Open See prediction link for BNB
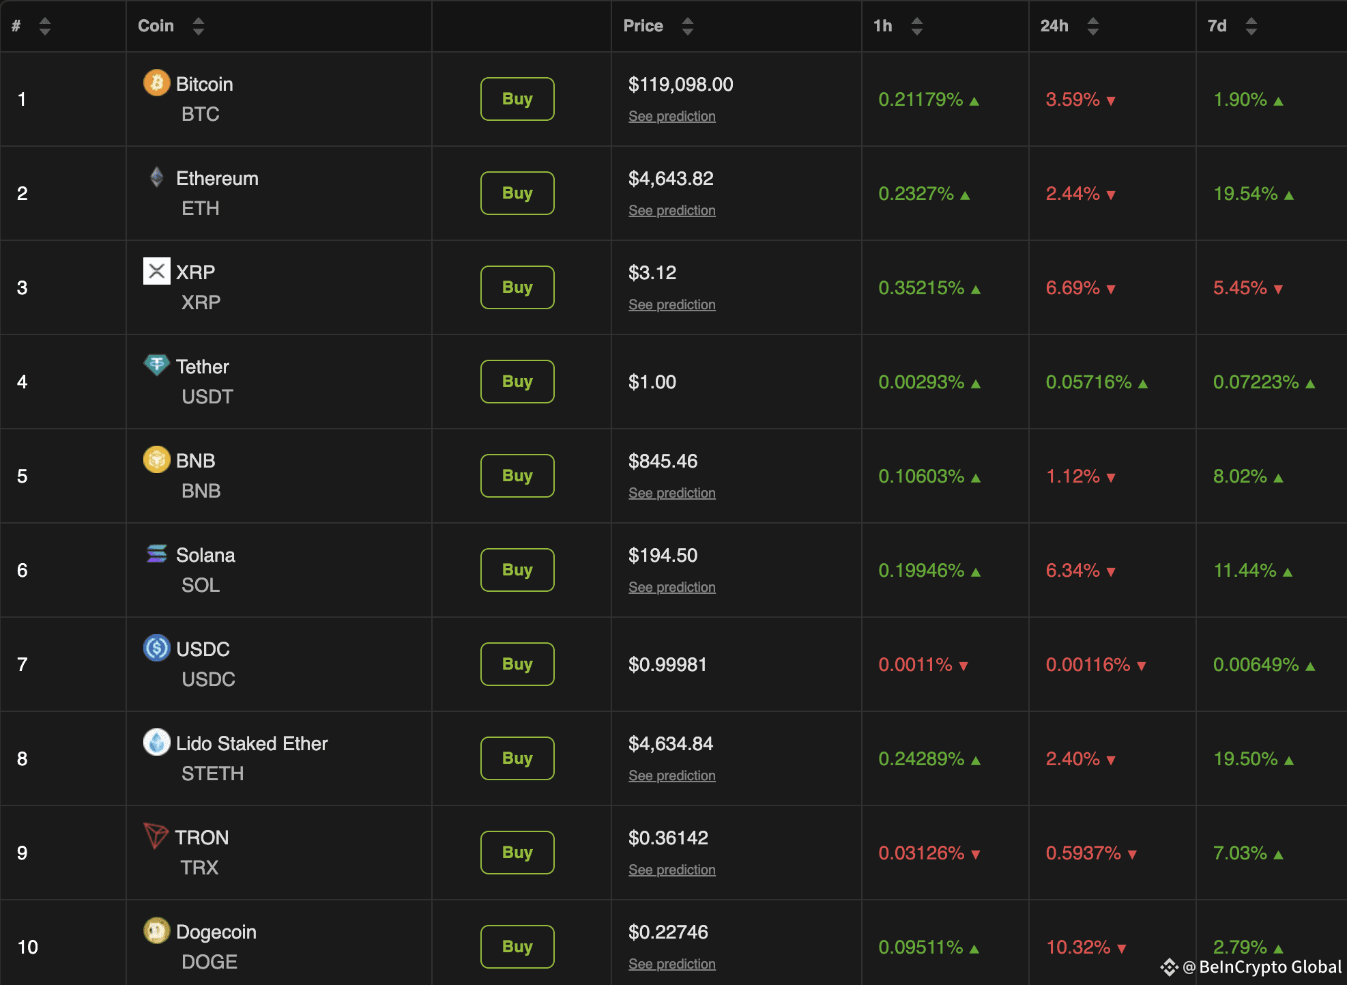Viewport: 1347px width, 985px height. [x=672, y=493]
